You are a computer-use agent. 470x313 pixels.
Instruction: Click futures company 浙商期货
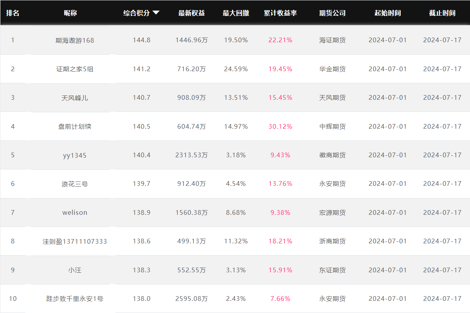[x=333, y=241]
